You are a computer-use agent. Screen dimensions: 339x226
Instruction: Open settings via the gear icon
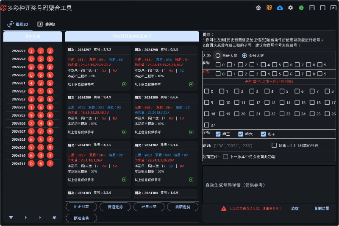tap(290, 8)
